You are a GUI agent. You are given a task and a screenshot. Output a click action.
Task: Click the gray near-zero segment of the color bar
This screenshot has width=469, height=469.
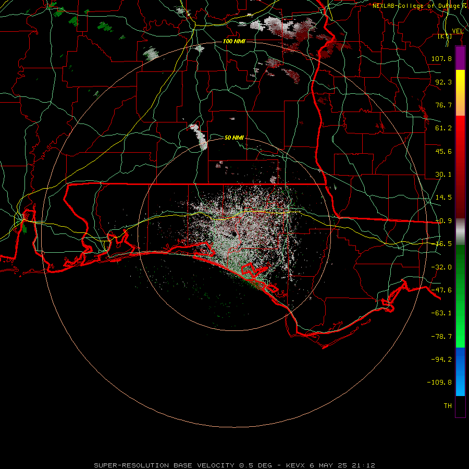(x=460, y=232)
